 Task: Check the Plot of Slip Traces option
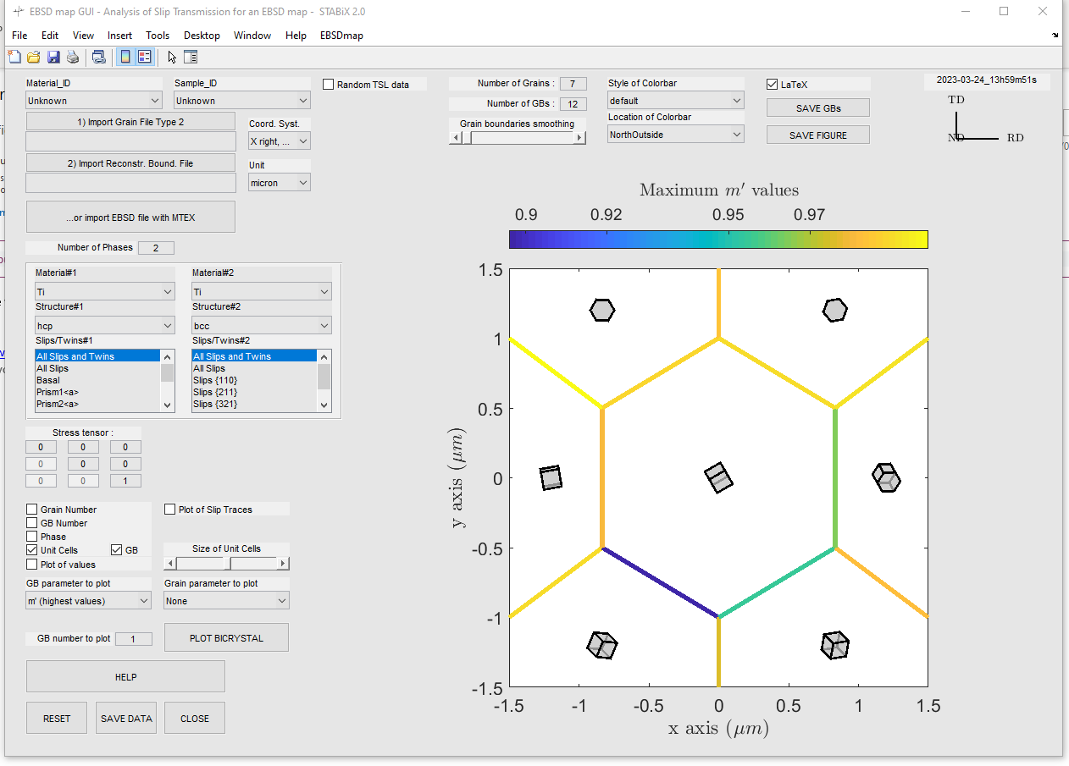click(168, 509)
